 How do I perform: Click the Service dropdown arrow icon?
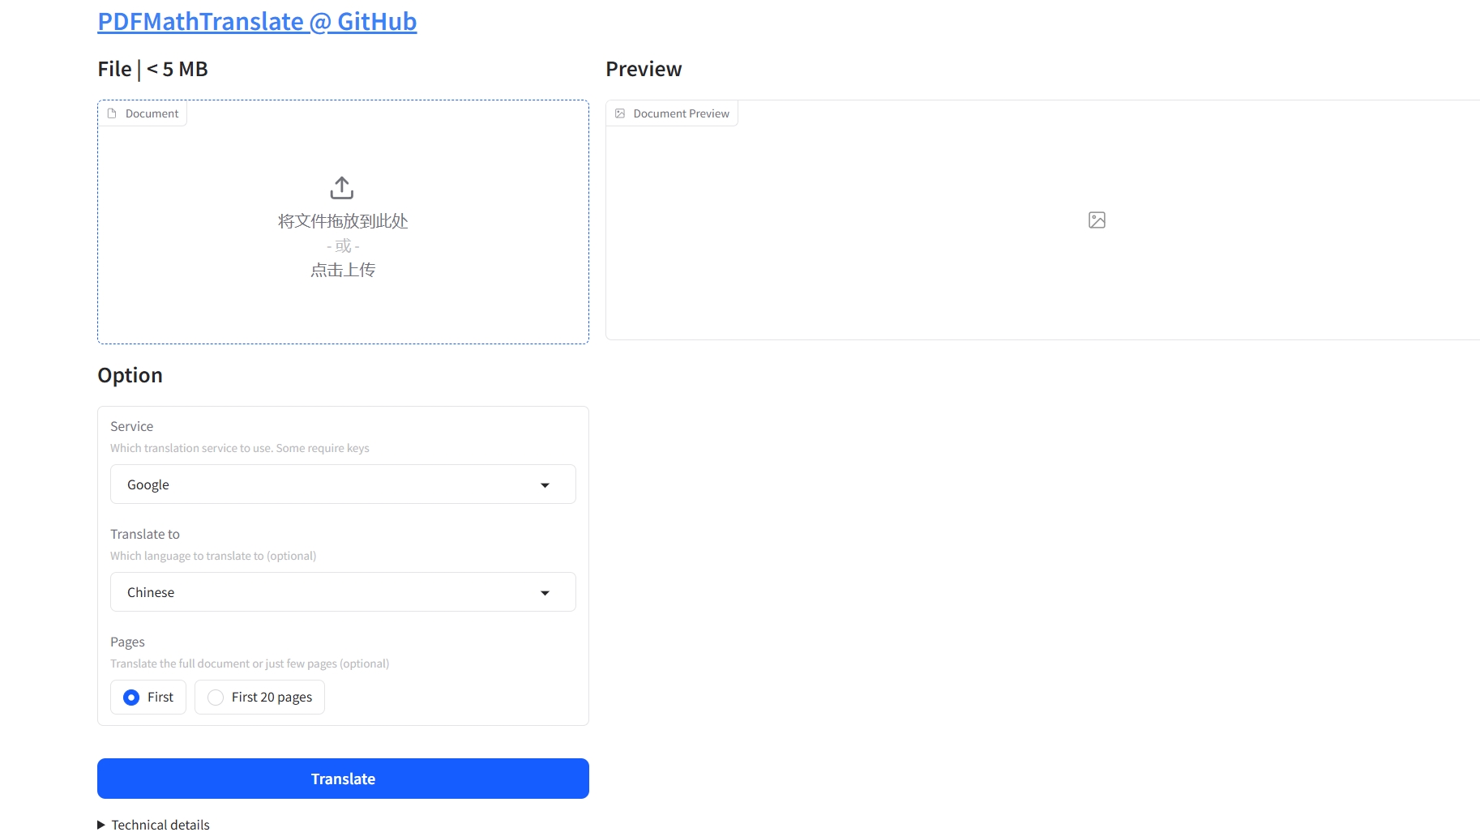[545, 485]
